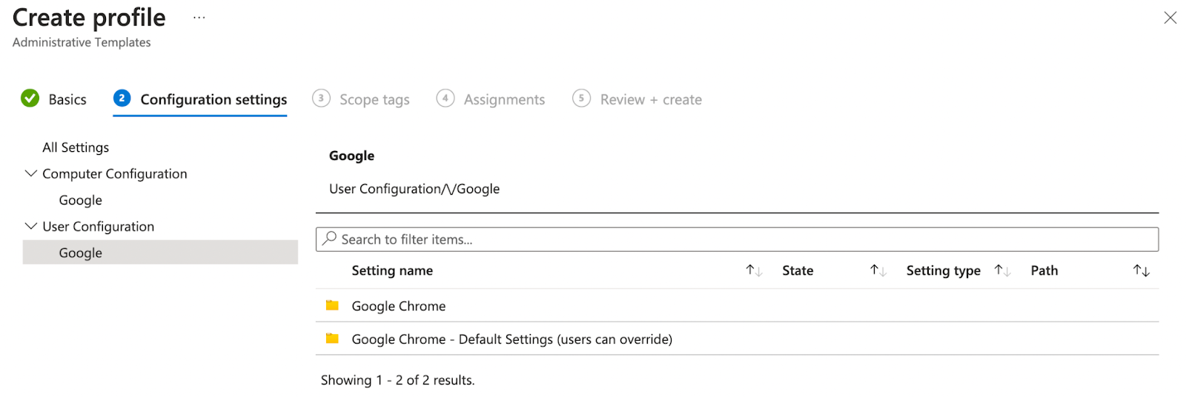This screenshot has height=397, width=1186.
Task: Click the User Configuration/\/Google path text
Action: pos(414,189)
